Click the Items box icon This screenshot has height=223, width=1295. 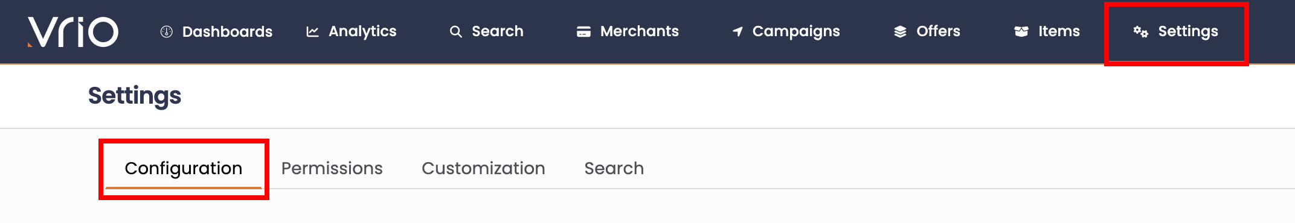(x=1021, y=32)
